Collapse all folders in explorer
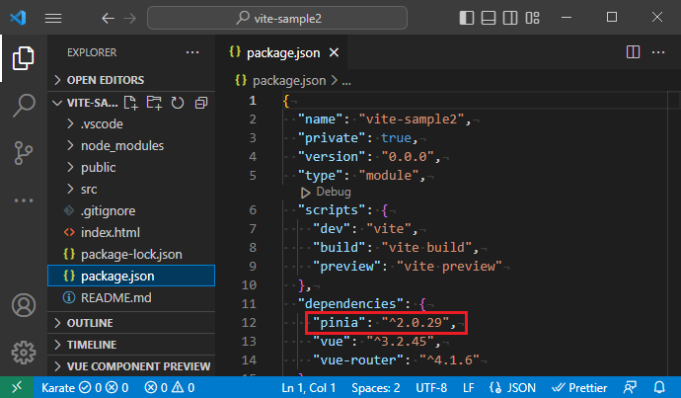 coord(201,103)
